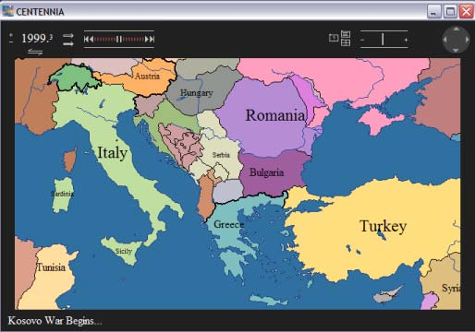
Task: Click the zoom slider handle
Action: [x=383, y=40]
